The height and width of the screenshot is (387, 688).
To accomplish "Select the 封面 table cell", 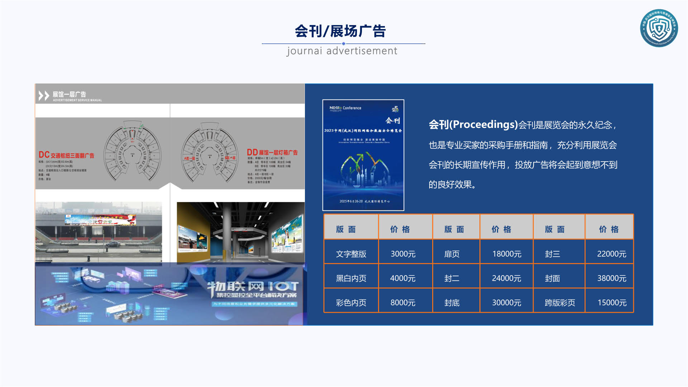I will coord(552,278).
